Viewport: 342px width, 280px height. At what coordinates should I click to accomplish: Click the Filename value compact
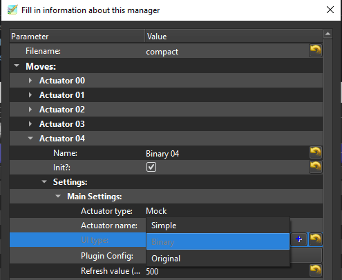(162, 52)
